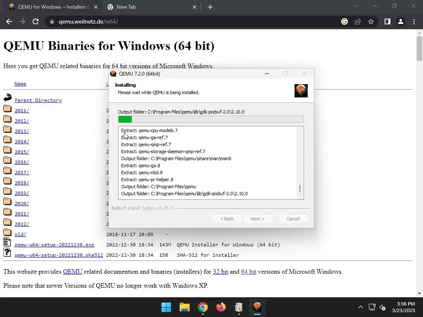Open the Chrome tab search chevron
423x317 pixels.
tap(356, 6)
